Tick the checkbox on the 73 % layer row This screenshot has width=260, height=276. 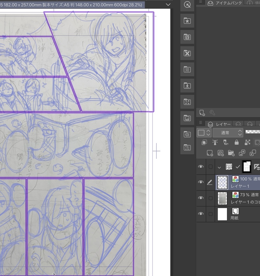pyautogui.click(x=210, y=198)
